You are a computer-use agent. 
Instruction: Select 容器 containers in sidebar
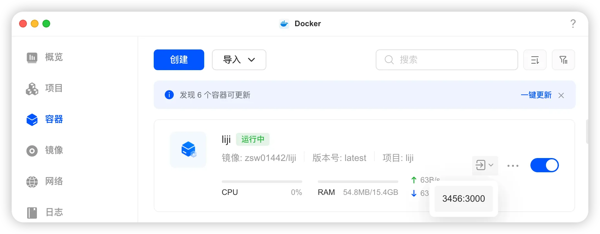pyautogui.click(x=45, y=119)
